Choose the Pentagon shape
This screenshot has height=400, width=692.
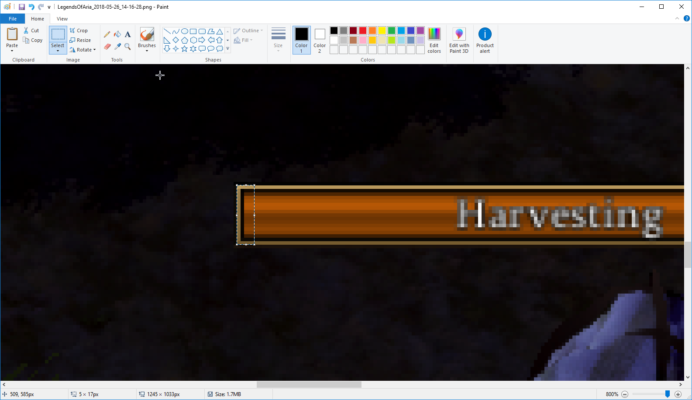[x=184, y=40]
